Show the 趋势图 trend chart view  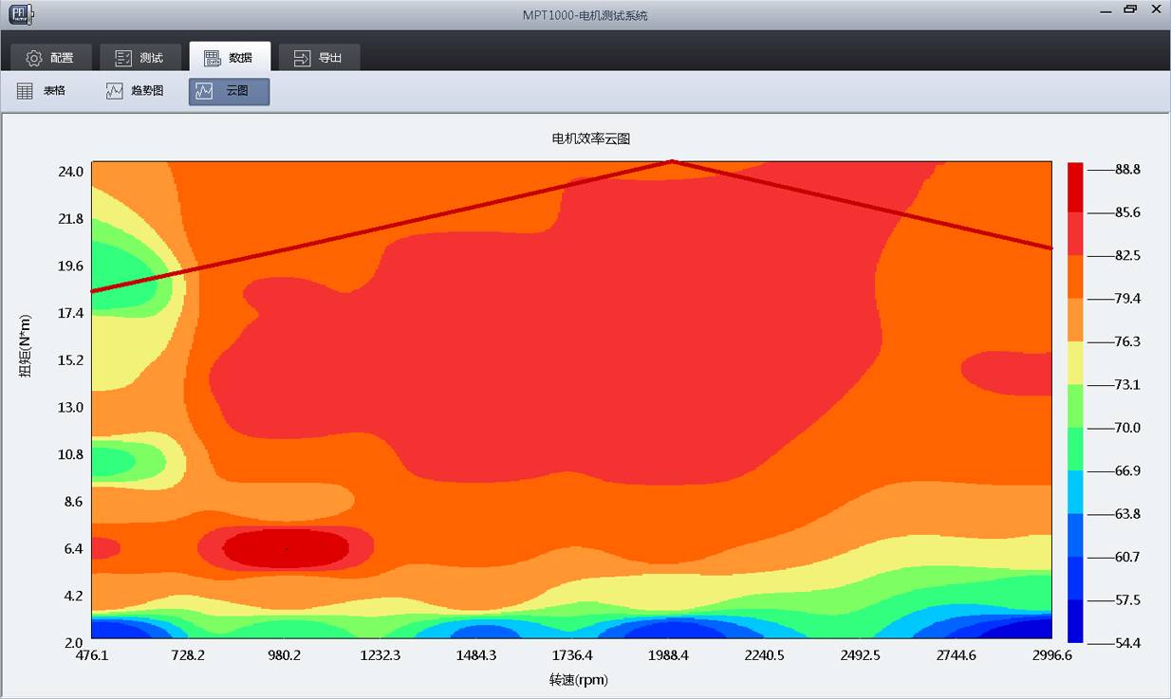(136, 91)
